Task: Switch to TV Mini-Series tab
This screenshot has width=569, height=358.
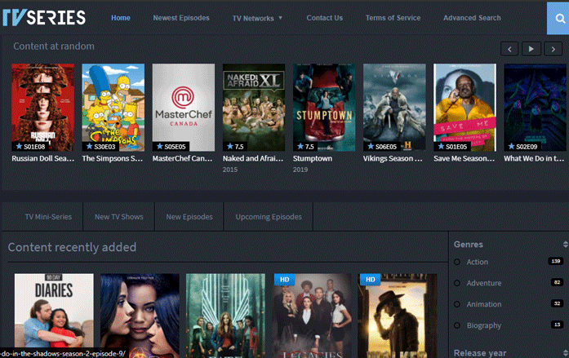Action: click(48, 217)
